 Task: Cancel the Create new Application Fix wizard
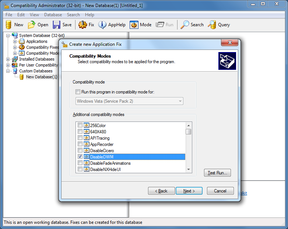point(220,191)
